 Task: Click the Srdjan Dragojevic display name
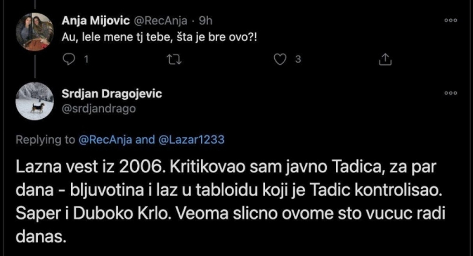[x=112, y=94]
